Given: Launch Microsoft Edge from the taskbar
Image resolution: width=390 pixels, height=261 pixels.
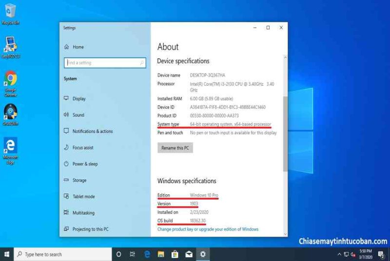Looking at the screenshot, I should click(x=147, y=254).
